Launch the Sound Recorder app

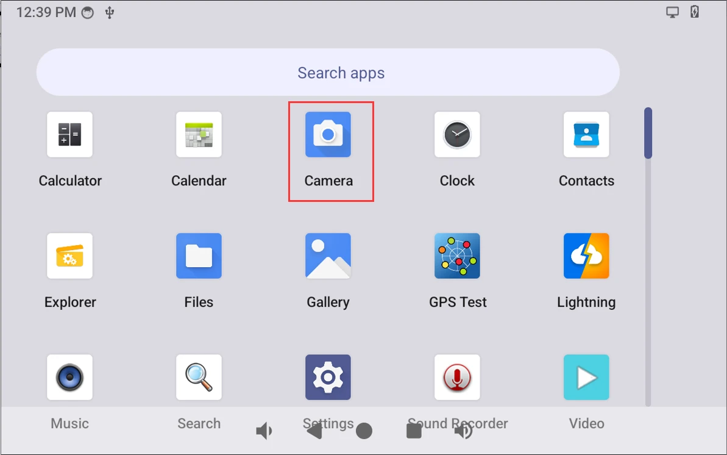457,378
